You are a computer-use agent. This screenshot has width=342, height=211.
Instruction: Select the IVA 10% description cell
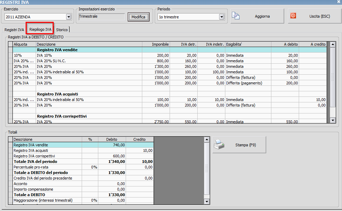click(x=89, y=55)
